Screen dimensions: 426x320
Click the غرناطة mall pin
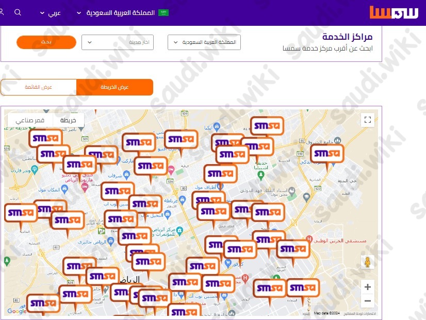coord(182,200)
